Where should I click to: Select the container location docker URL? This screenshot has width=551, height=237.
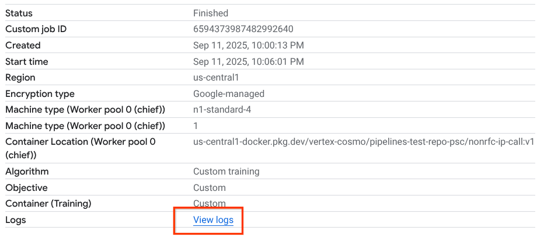click(x=364, y=142)
